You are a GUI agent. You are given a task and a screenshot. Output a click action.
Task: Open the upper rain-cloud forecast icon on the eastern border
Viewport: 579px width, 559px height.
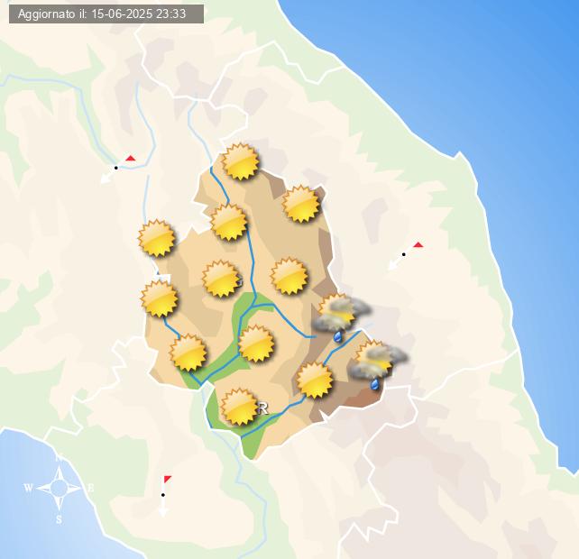pos(341,316)
